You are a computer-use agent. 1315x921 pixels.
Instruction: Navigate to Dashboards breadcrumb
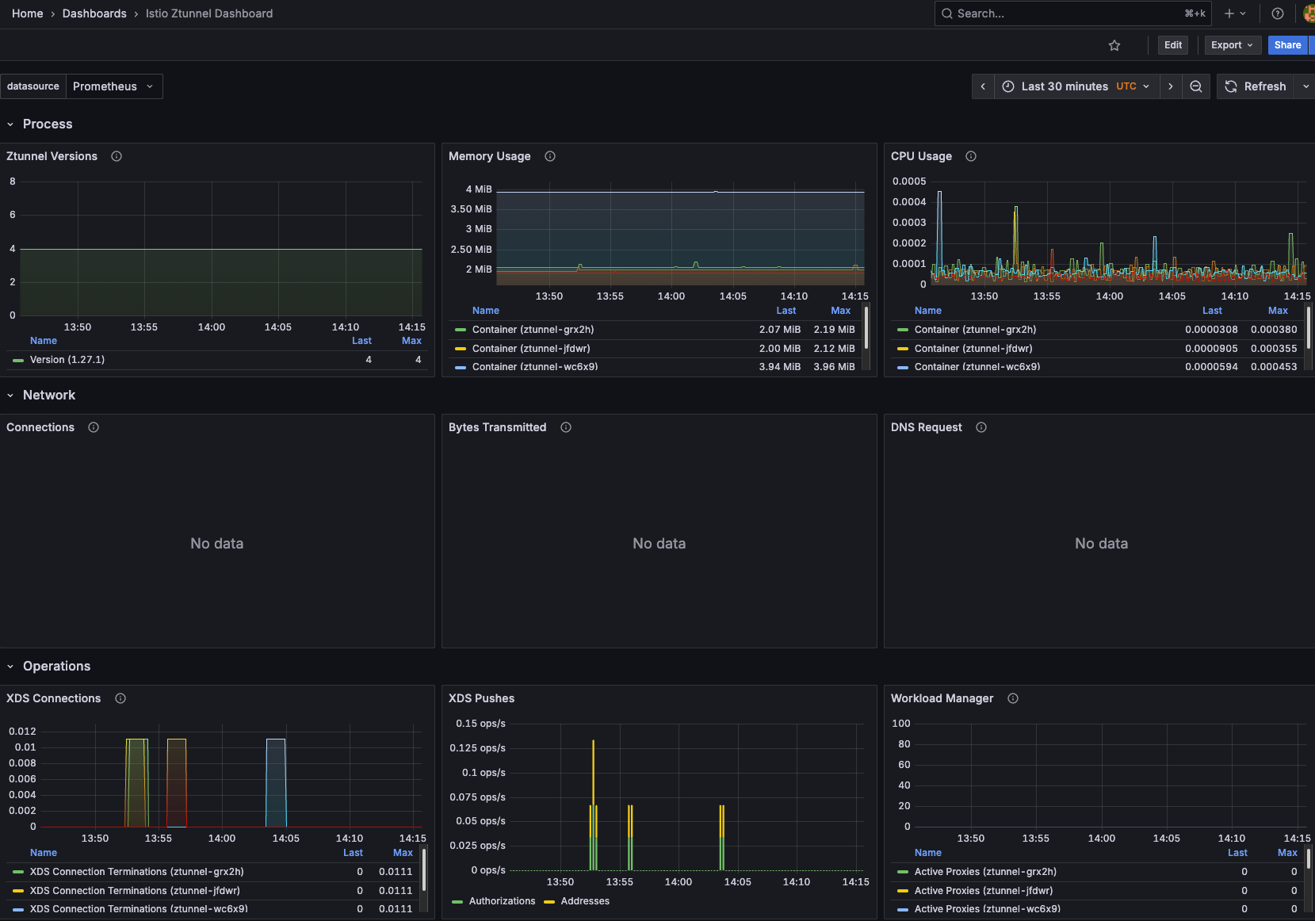pos(94,13)
